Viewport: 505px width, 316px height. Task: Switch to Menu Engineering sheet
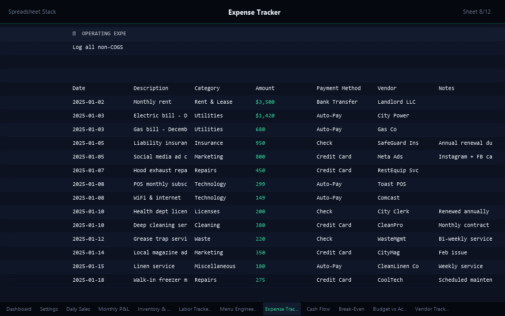[x=238, y=309]
